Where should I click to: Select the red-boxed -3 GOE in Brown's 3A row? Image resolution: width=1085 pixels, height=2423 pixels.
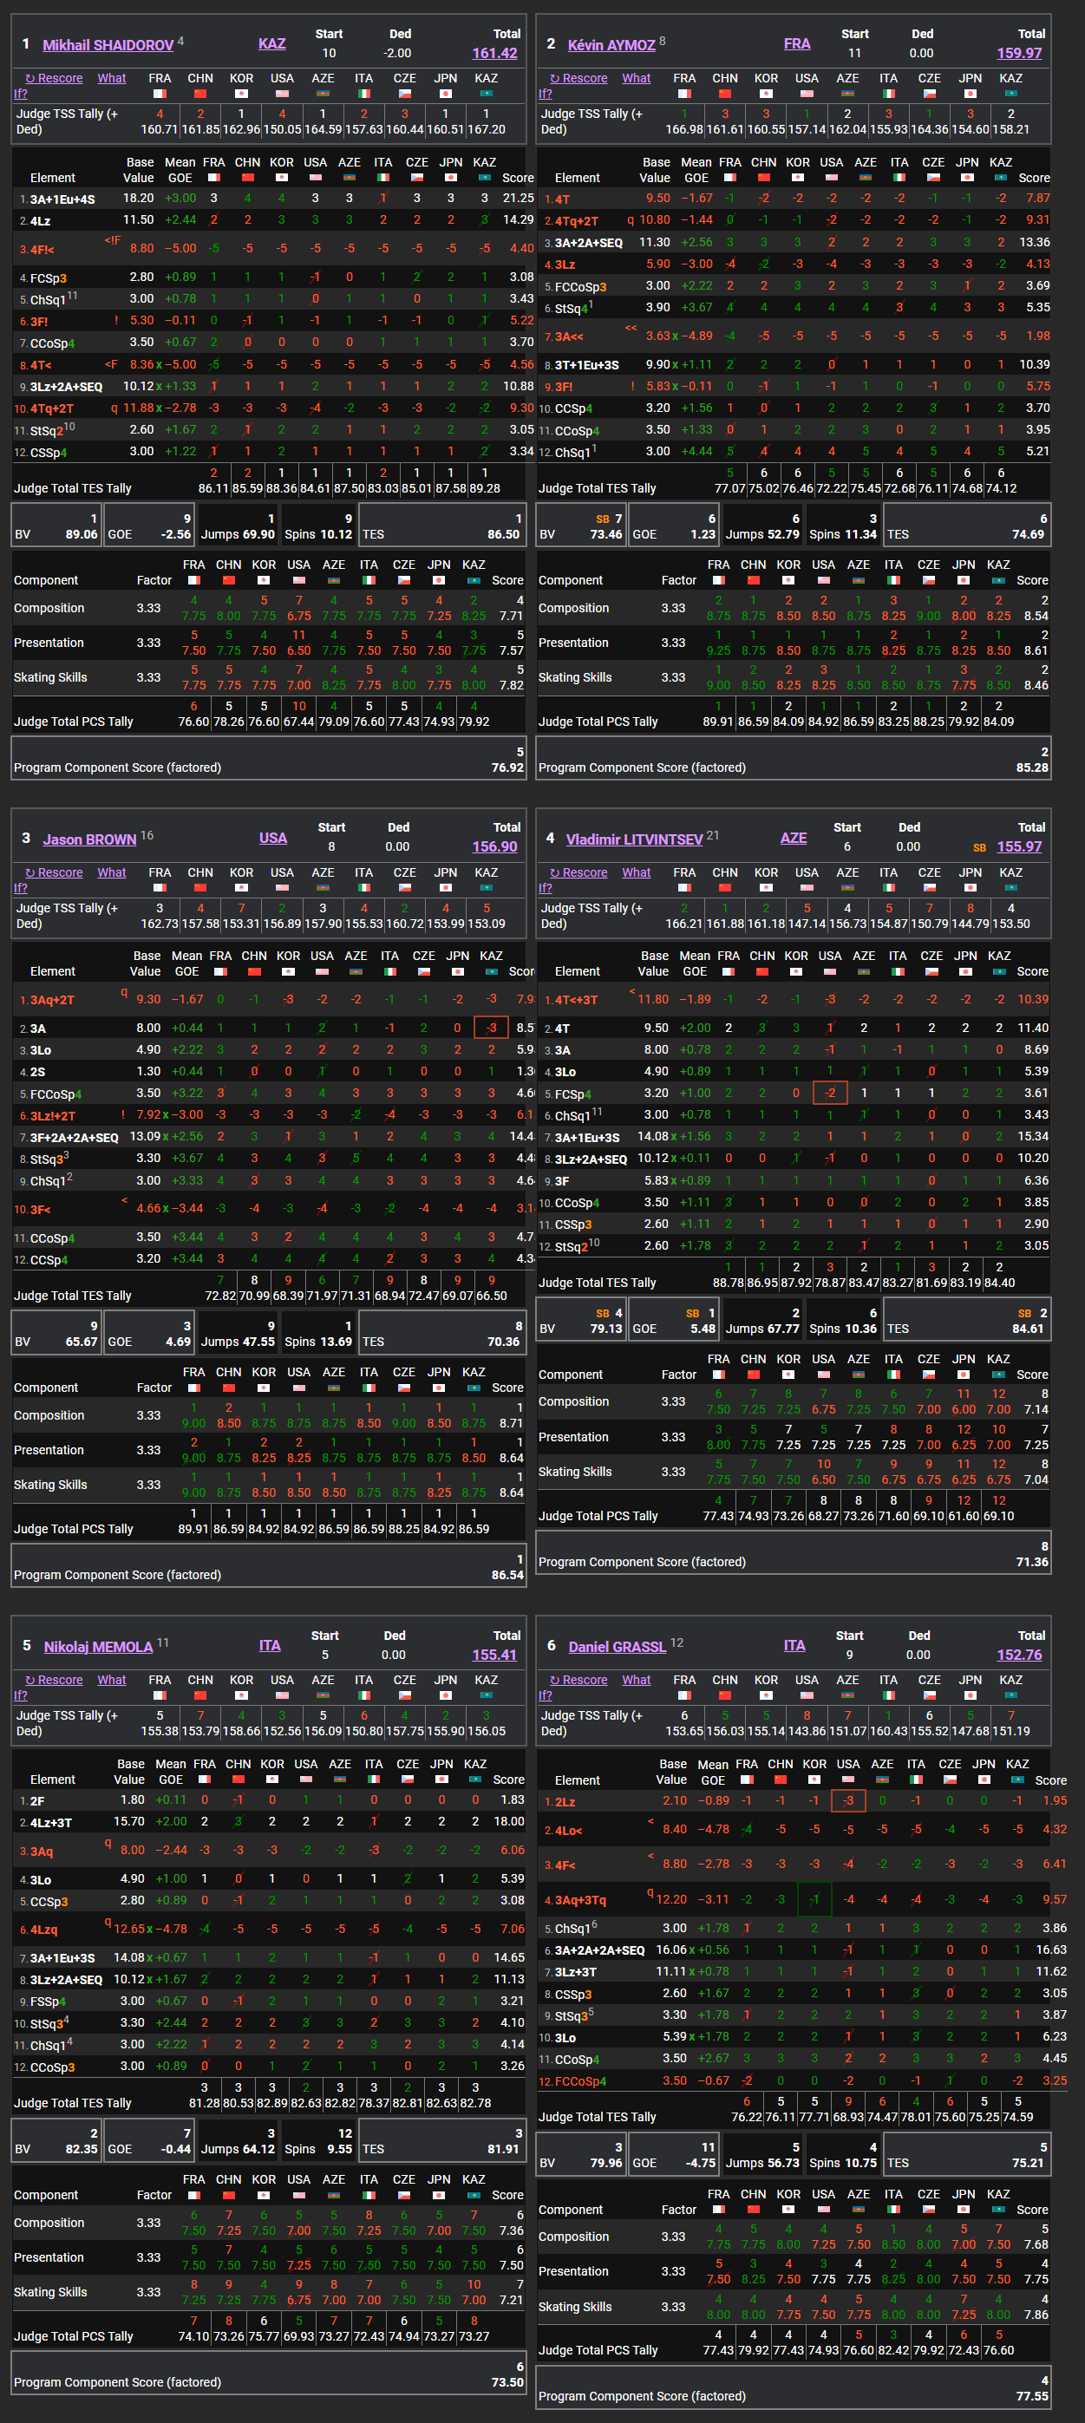(490, 1028)
